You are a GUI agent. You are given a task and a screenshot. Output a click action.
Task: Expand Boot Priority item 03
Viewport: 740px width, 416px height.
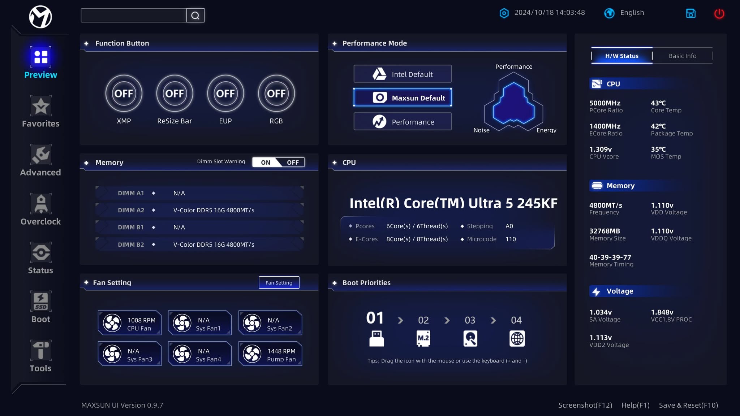[x=470, y=338]
